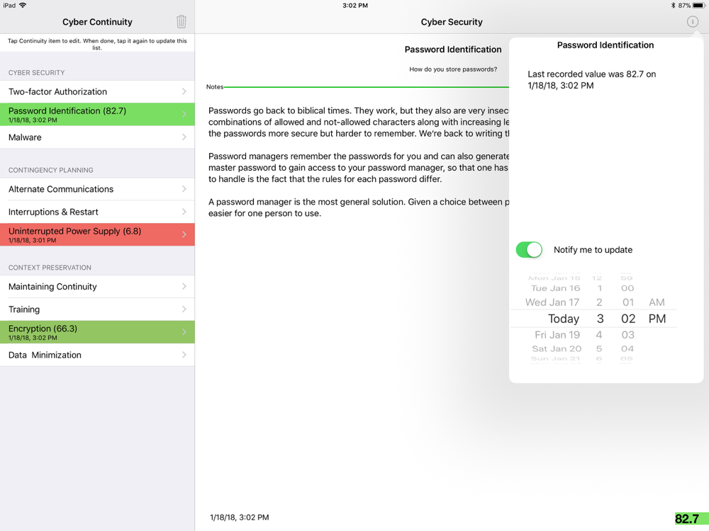Image resolution: width=709 pixels, height=531 pixels.
Task: Tap the CYBER SECURITY section header
Action: coord(36,73)
